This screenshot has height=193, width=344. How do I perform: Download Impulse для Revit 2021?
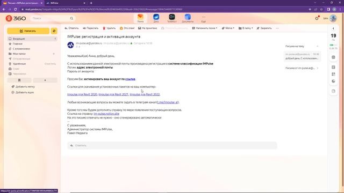point(113,94)
